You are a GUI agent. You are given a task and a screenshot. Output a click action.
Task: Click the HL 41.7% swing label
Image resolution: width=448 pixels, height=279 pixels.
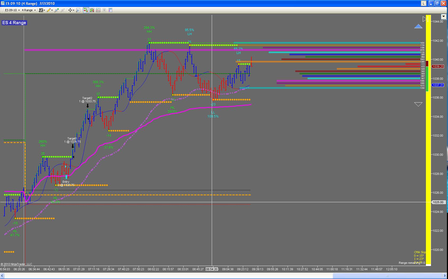[15, 233]
